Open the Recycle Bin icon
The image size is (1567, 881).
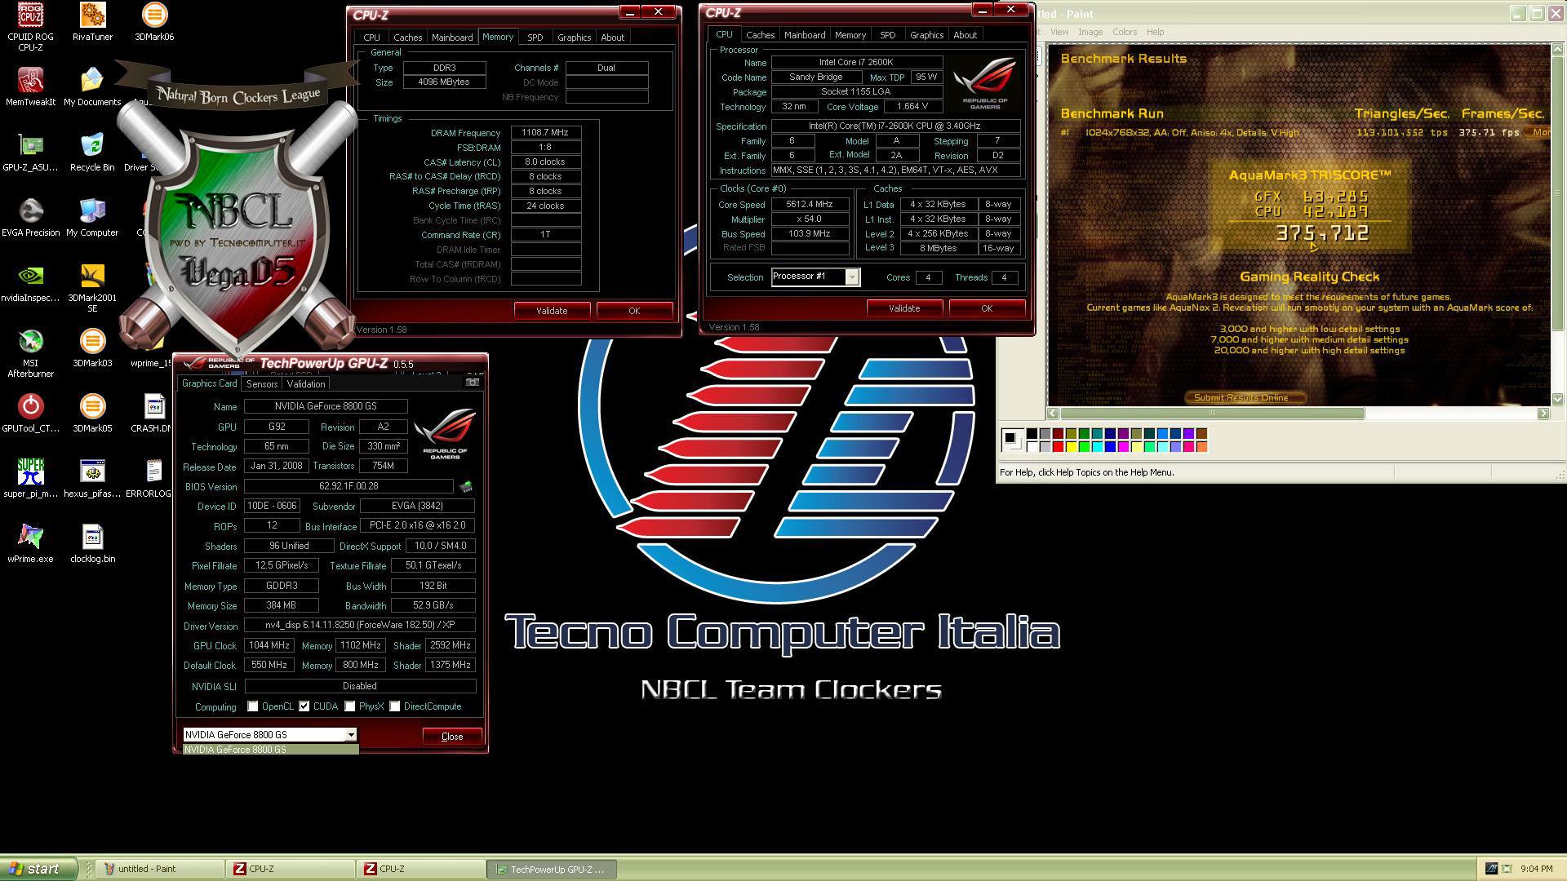point(92,152)
